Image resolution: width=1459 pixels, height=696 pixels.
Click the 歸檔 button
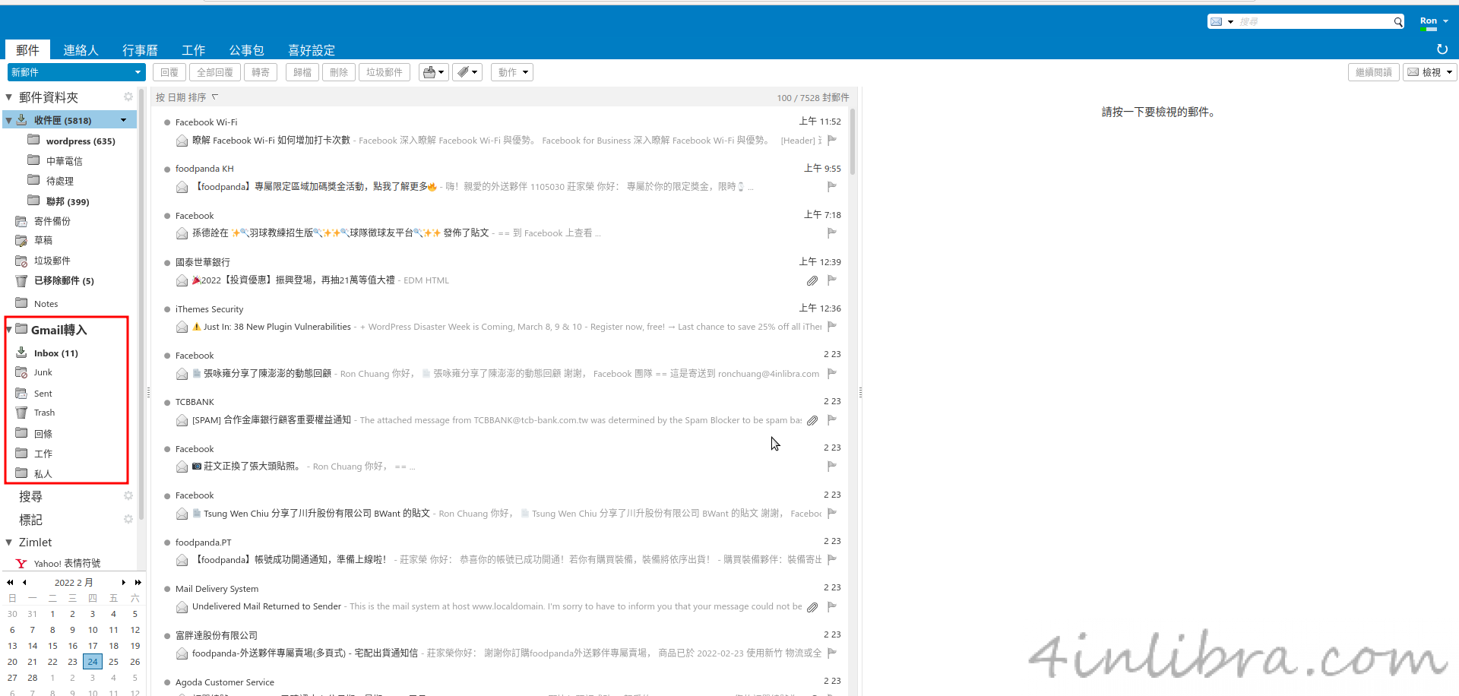pos(302,72)
